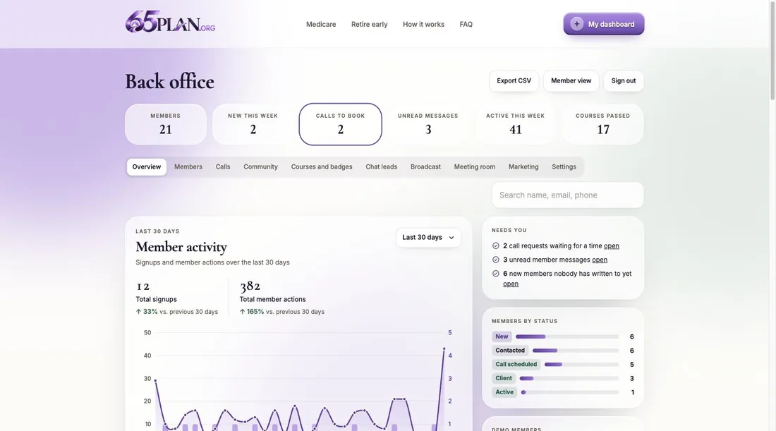This screenshot has width=776, height=431.
Task: Click the Active status badge
Action: pos(504,392)
